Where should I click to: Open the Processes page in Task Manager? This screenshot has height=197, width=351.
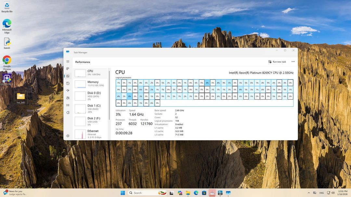(68, 68)
